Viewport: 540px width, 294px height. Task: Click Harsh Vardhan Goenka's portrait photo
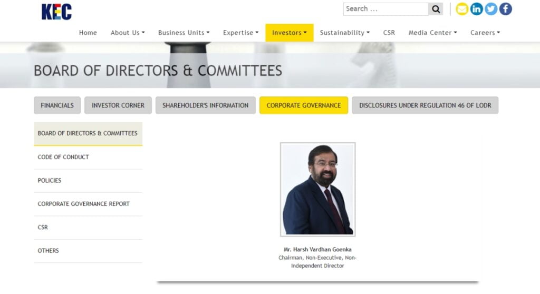(318, 189)
